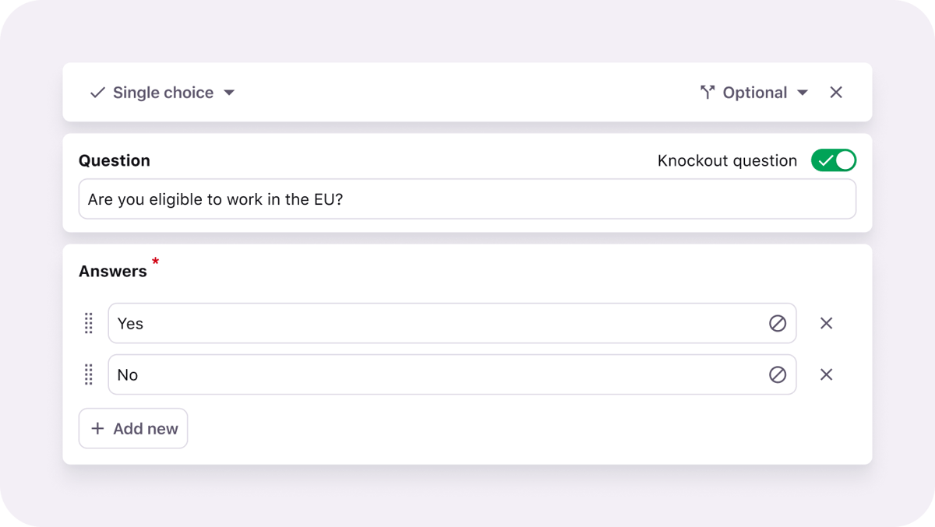Mark the Yes answer as disqualifying
The image size is (935, 527).
pos(777,323)
